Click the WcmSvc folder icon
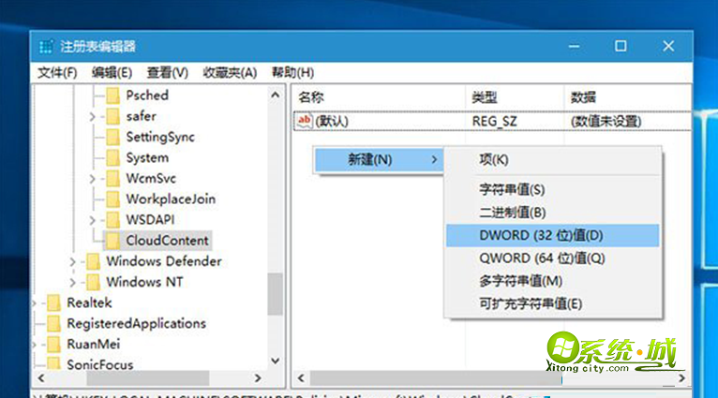The height and width of the screenshot is (398, 718). 112,179
